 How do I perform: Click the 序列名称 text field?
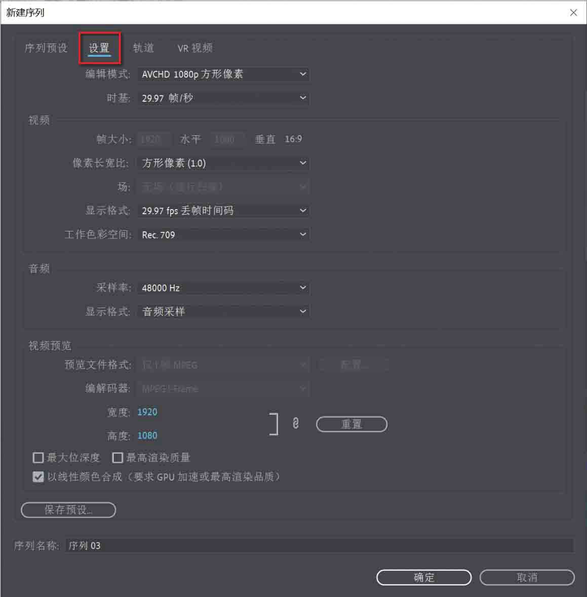pyautogui.click(x=320, y=545)
